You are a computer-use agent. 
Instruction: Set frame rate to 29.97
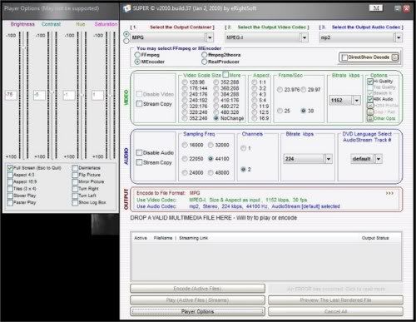click(304, 90)
